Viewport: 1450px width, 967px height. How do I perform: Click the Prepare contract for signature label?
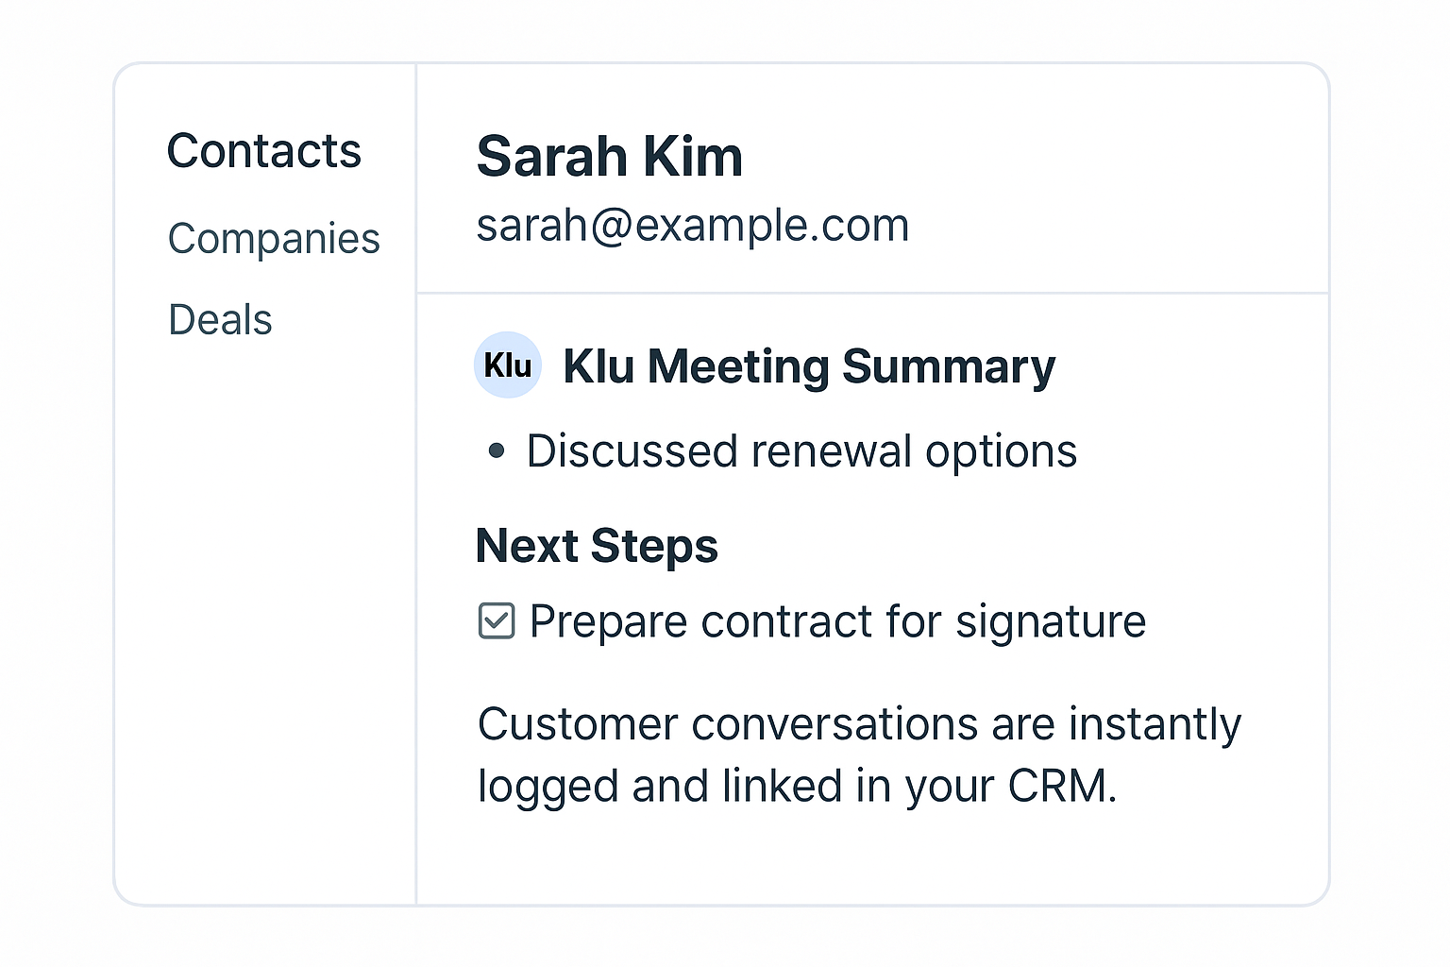click(837, 622)
